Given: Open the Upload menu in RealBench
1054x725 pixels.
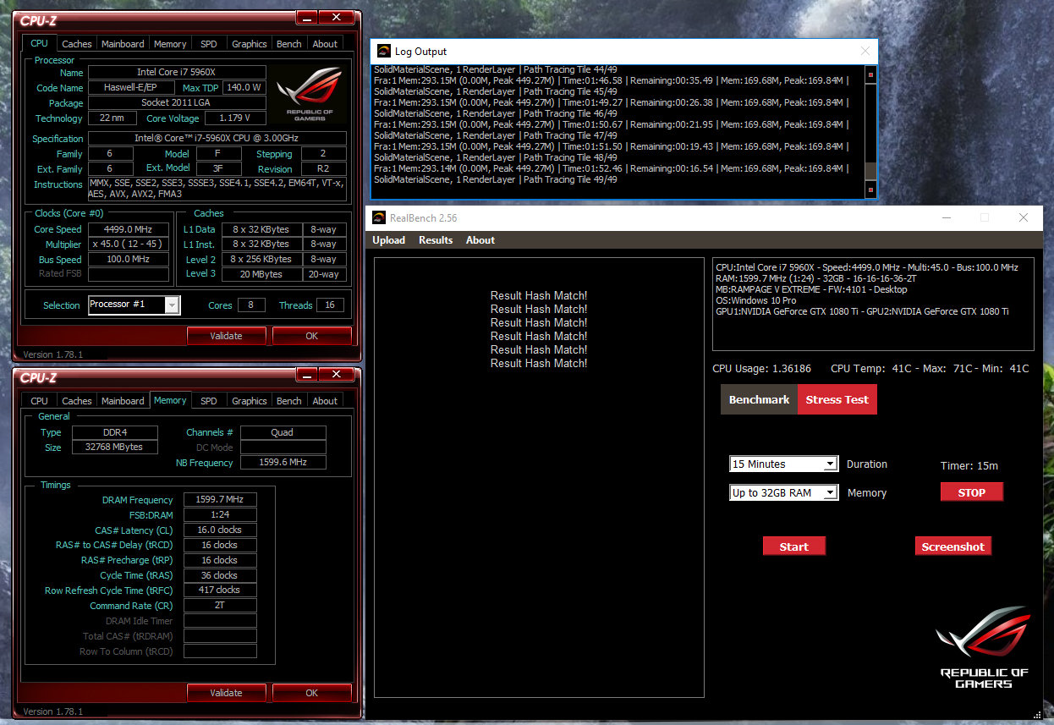Looking at the screenshot, I should coord(388,240).
